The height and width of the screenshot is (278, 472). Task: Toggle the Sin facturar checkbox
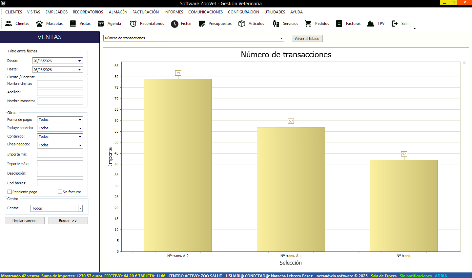(60, 192)
